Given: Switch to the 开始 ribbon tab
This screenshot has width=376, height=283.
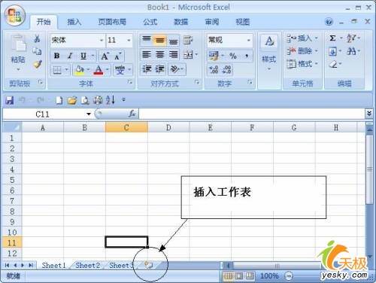Looking at the screenshot, I should (44, 22).
